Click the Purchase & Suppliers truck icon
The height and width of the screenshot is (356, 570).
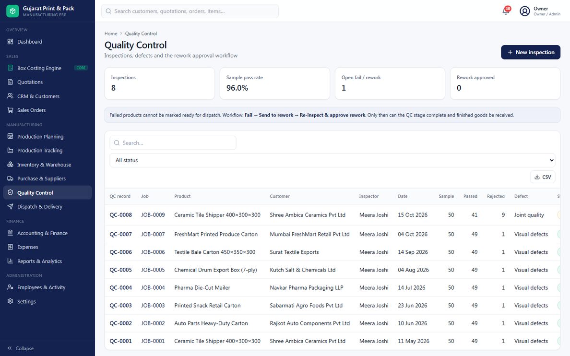click(10, 178)
